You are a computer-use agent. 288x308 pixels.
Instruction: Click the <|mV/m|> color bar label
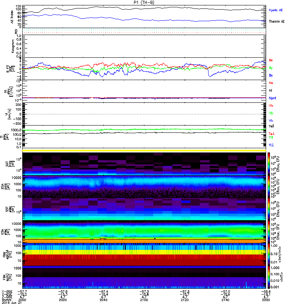[x=280, y=254]
